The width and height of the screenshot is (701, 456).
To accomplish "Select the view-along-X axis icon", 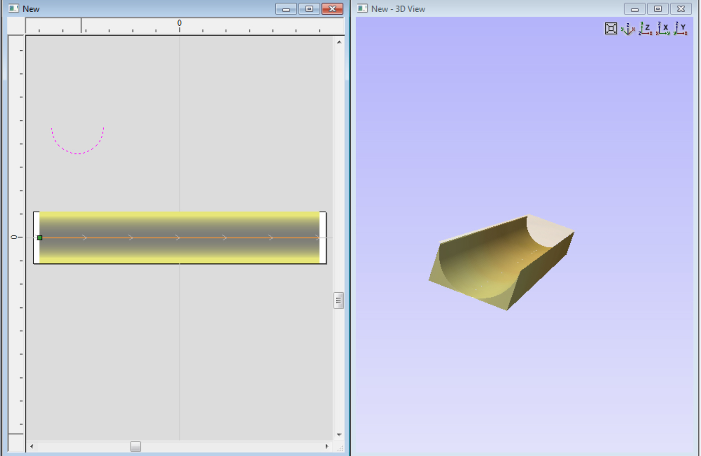I will (x=663, y=29).
